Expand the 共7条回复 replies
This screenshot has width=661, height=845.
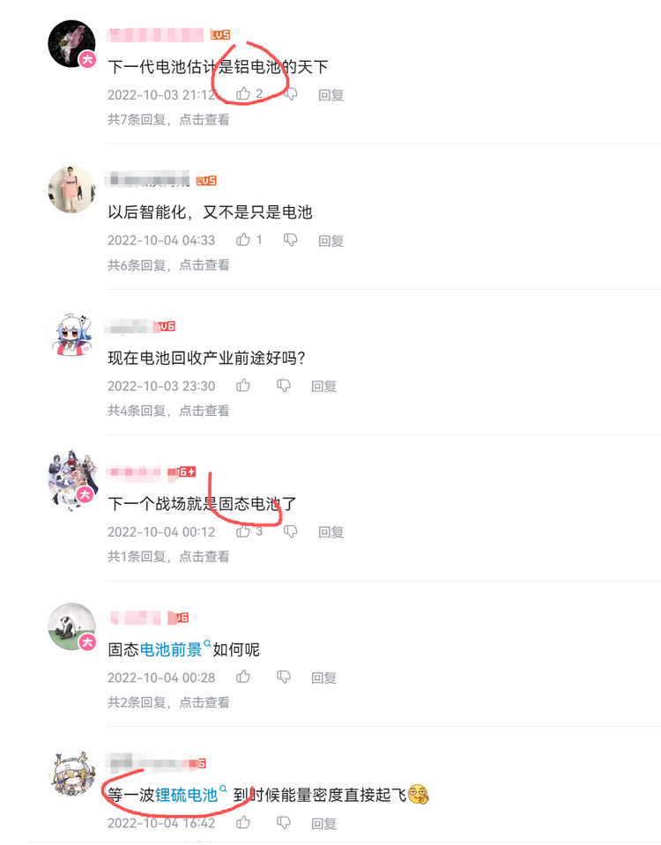168,119
